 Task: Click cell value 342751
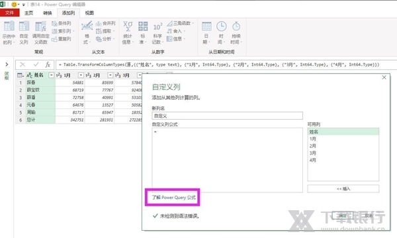click(x=70, y=120)
